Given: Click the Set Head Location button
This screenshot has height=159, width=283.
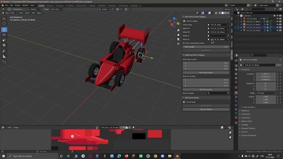Looking at the screenshot, I should click(206, 72).
